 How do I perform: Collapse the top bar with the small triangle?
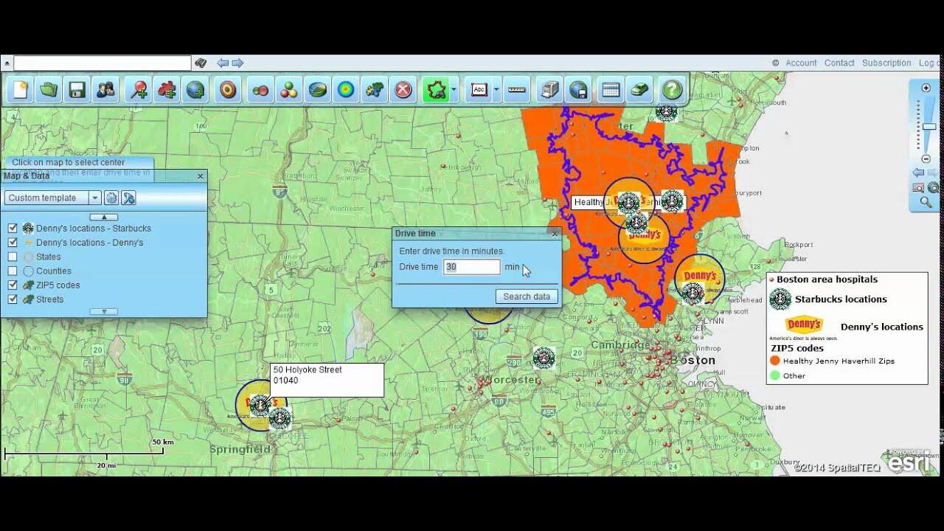pyautogui.click(x=7, y=63)
